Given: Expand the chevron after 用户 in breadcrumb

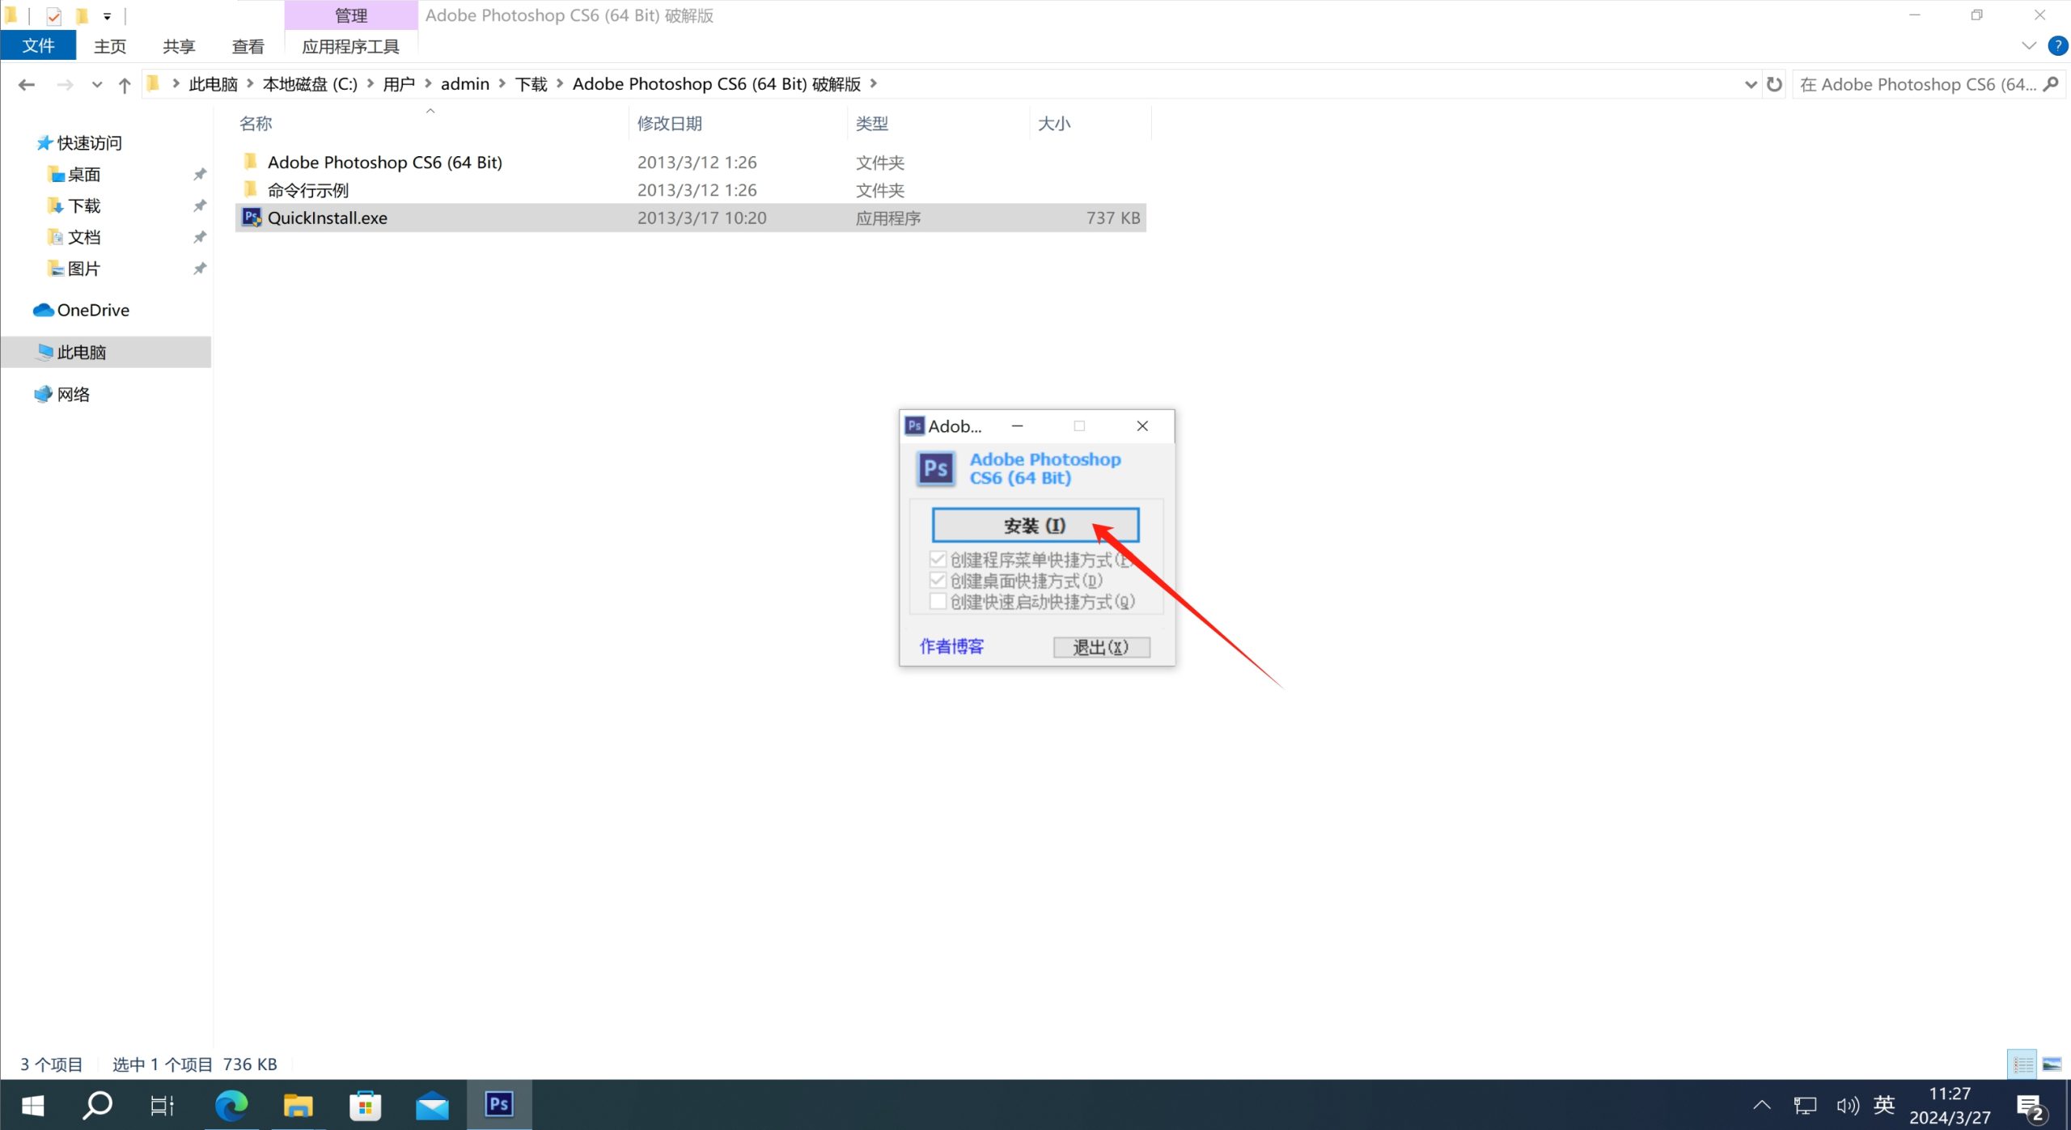Looking at the screenshot, I should [x=428, y=83].
